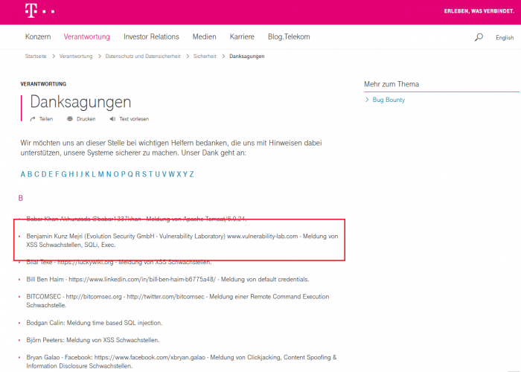The width and height of the screenshot is (521, 372).
Task: Jump to letter A
Action: tap(23, 174)
